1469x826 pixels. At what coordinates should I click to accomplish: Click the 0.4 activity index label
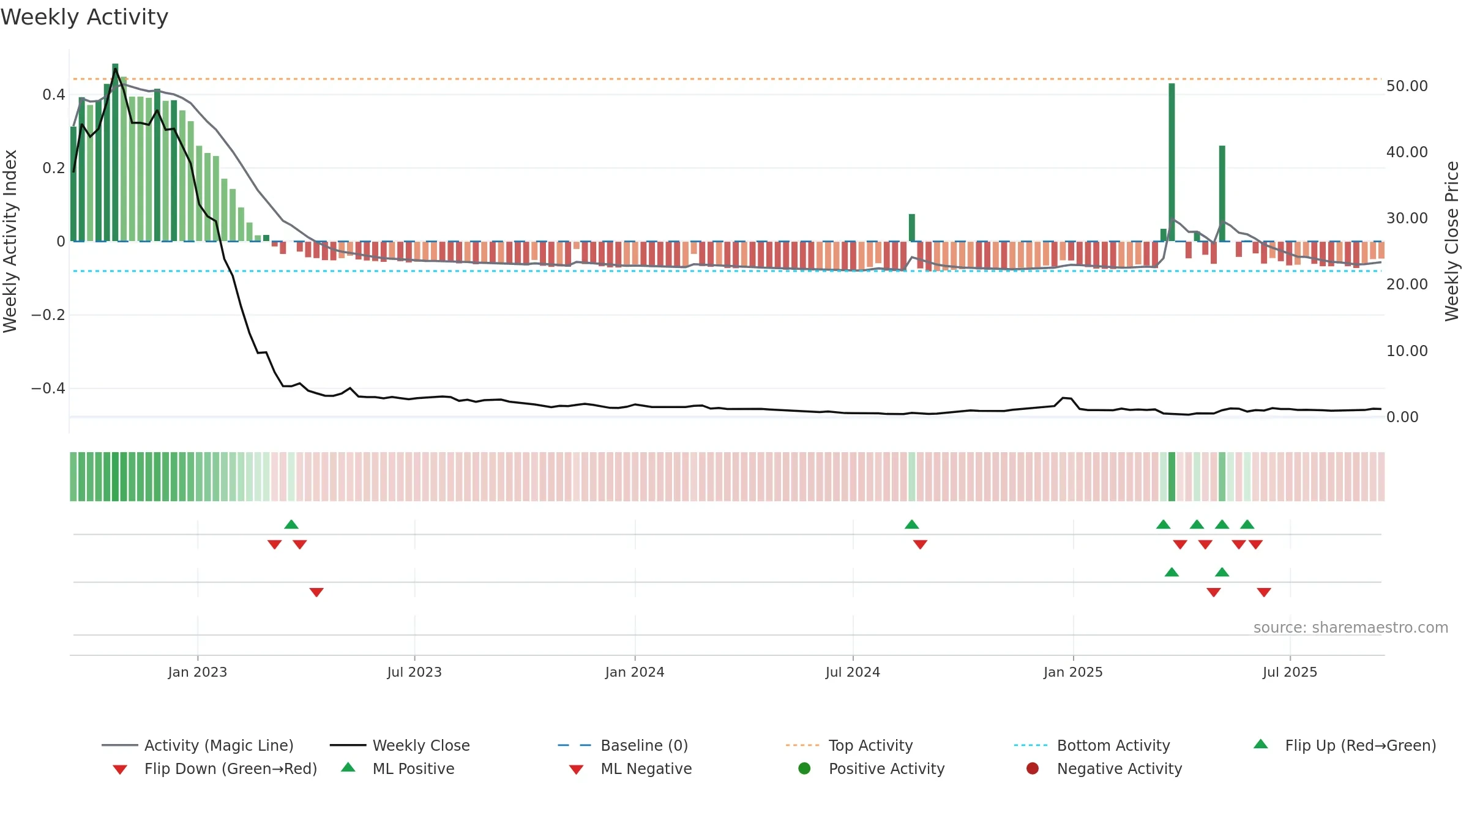pyautogui.click(x=54, y=95)
